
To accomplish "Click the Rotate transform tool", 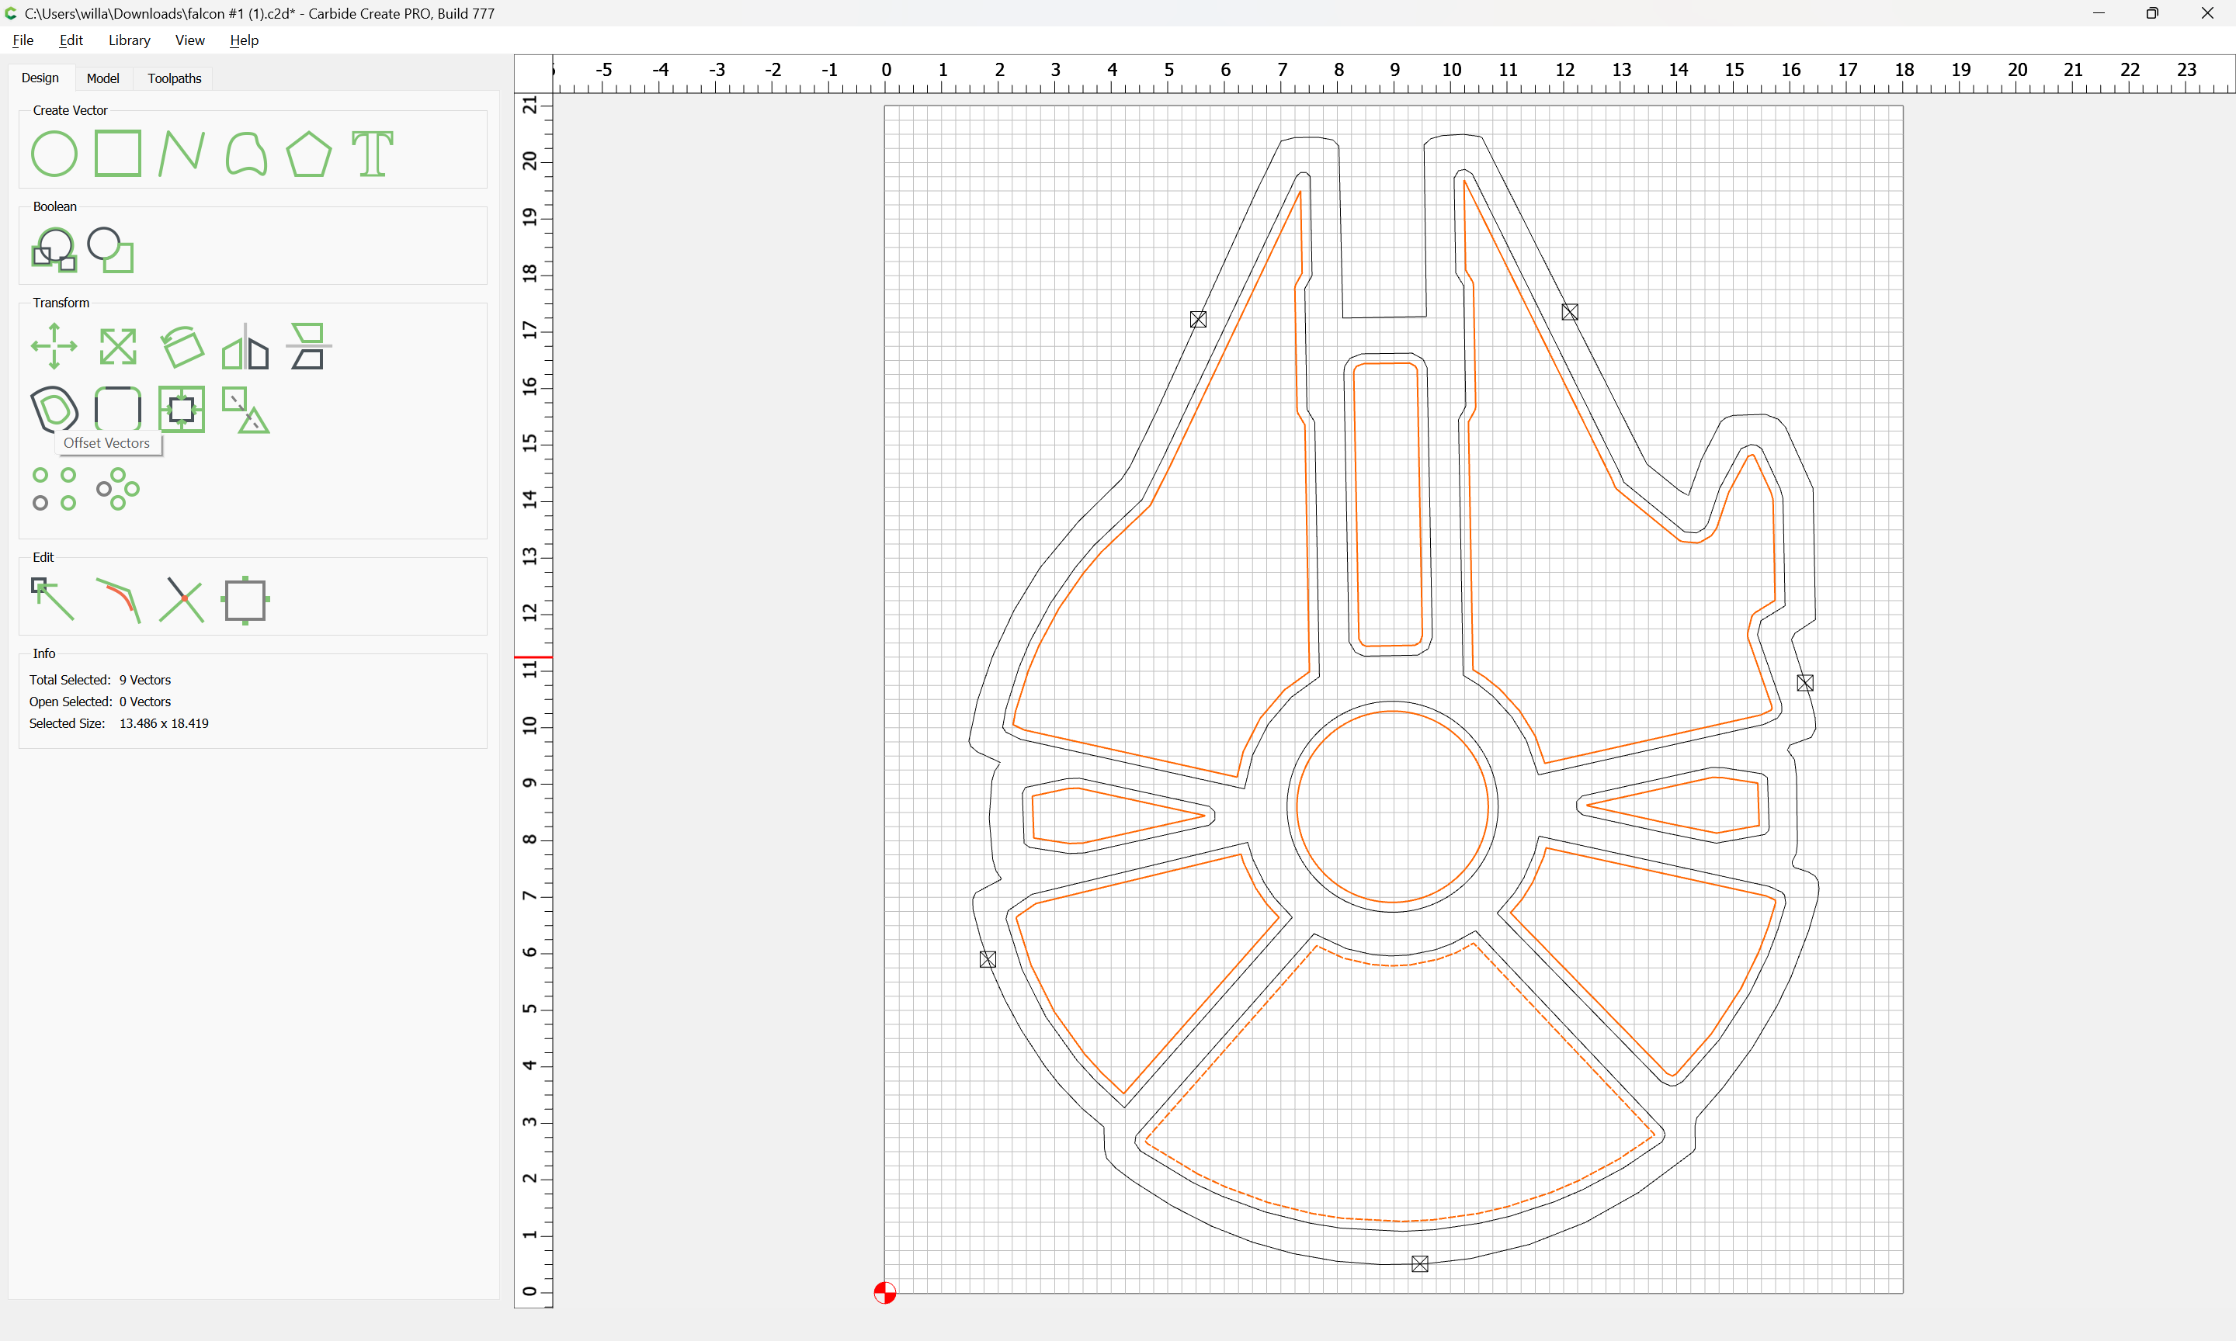I will (182, 346).
